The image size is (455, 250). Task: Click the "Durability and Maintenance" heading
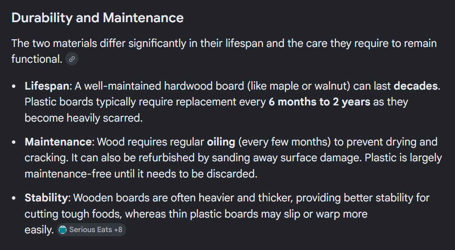(x=97, y=18)
